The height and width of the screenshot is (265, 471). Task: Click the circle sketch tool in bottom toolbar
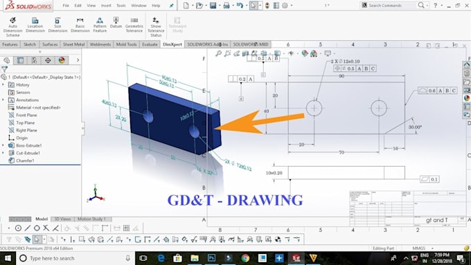(18, 228)
